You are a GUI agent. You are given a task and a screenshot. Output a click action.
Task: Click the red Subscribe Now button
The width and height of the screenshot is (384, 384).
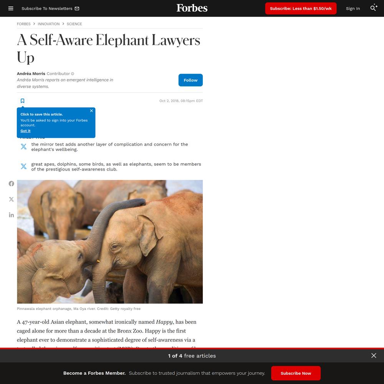click(x=296, y=373)
